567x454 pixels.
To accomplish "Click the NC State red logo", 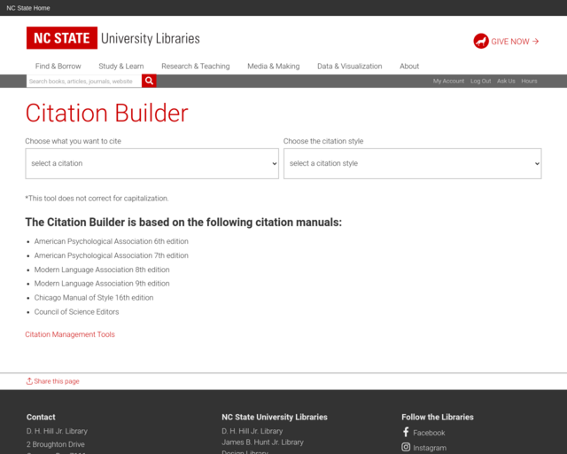I will point(62,37).
